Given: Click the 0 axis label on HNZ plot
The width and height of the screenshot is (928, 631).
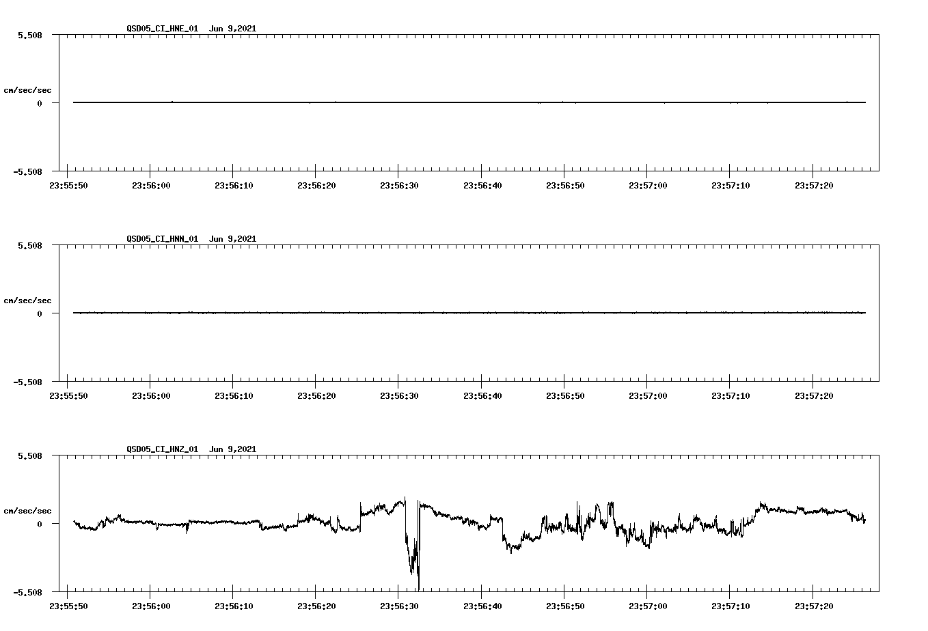Looking at the screenshot, I should [40, 524].
